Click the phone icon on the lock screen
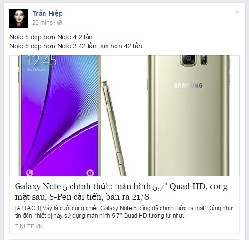Viewport: 249px width, 240px height. tap(29, 173)
